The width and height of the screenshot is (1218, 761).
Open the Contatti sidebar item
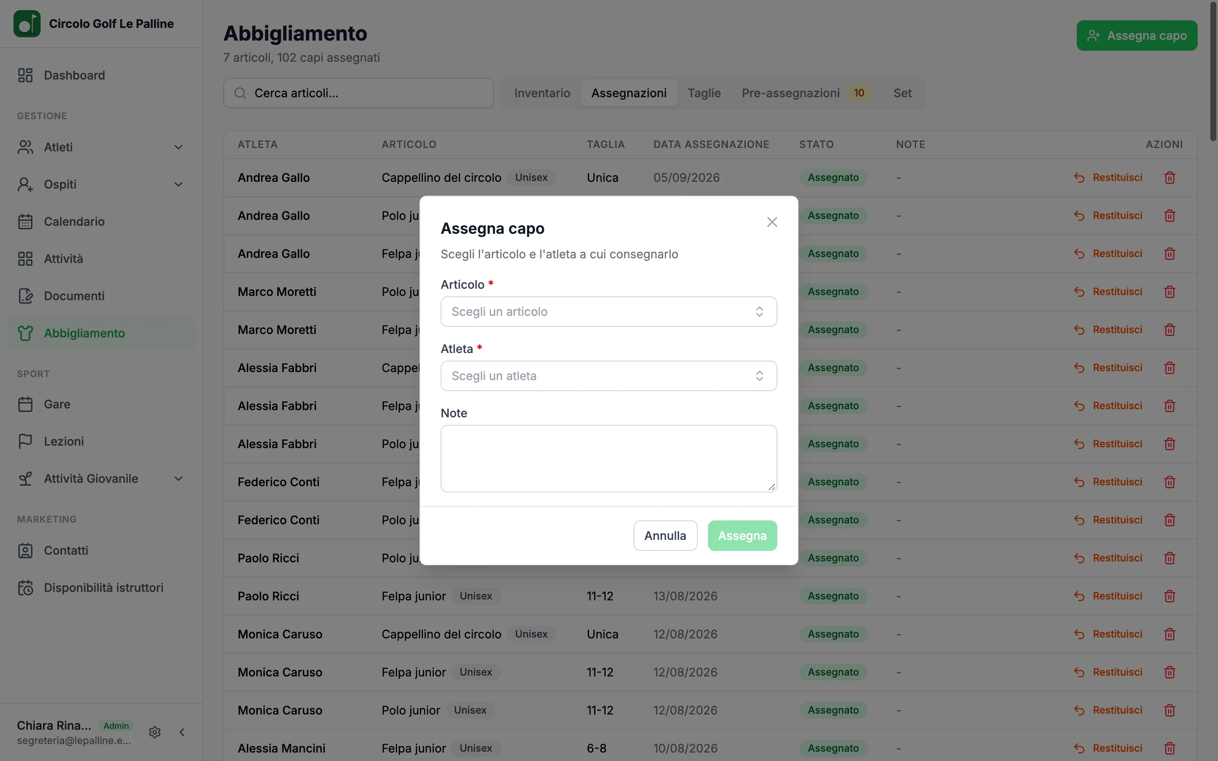tap(101, 550)
